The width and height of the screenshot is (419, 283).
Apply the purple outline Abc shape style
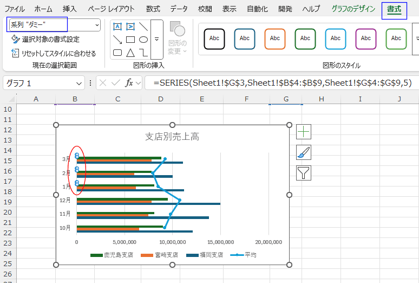366,38
